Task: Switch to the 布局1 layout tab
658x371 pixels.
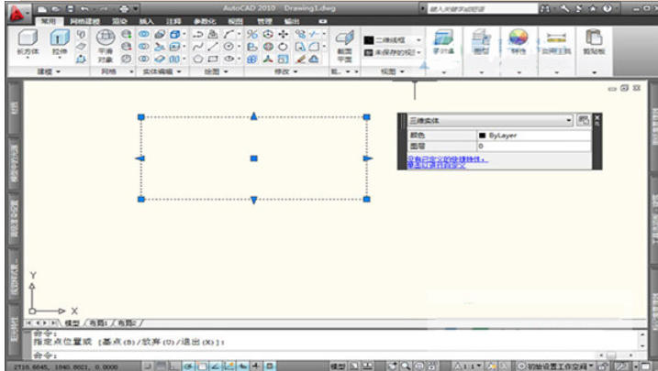Action: [99, 323]
